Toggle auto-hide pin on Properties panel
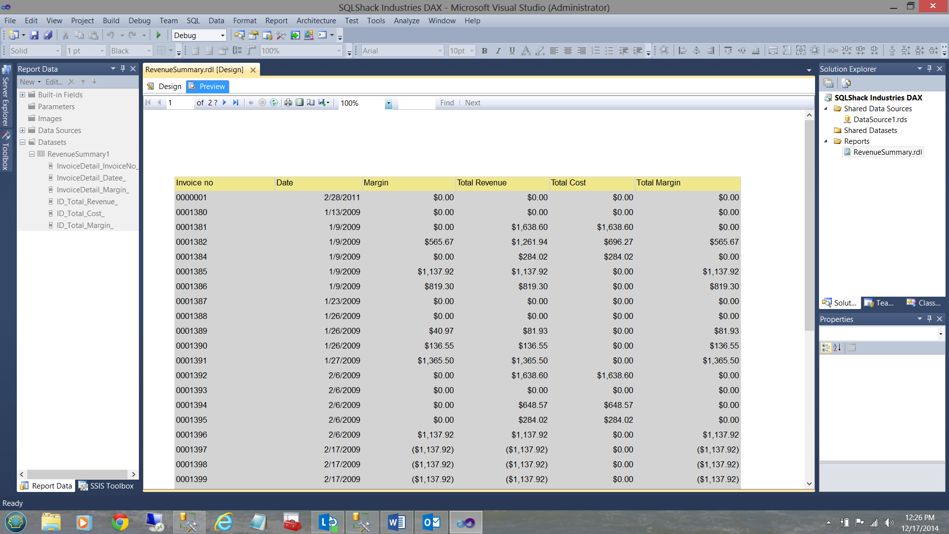 click(929, 319)
